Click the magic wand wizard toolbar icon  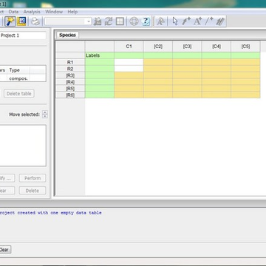tap(10, 21)
